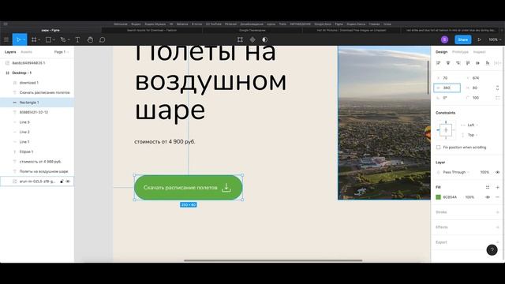Image resolution: width=505 pixels, height=284 pixels.
Task: Open the Move tool dropdown arrow
Action: coord(24,40)
